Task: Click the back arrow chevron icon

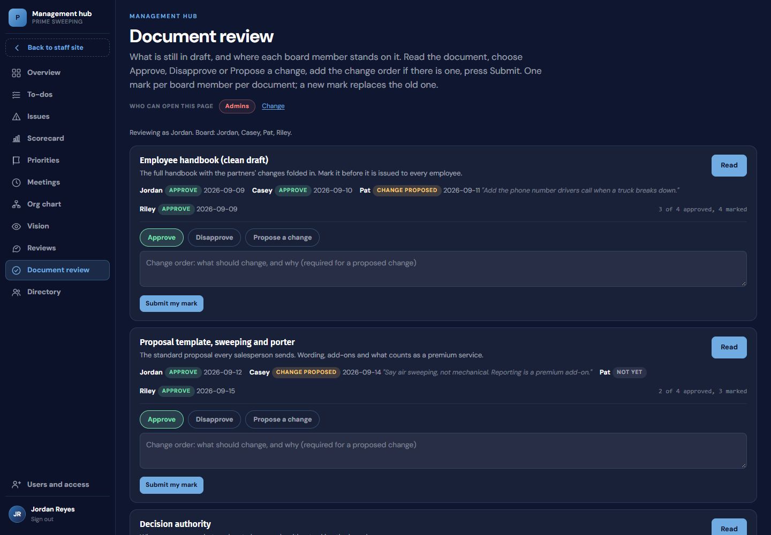Action: point(17,48)
